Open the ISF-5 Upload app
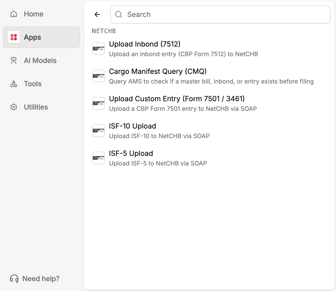Screen dimensions: 336x291 pyautogui.click(x=209, y=158)
